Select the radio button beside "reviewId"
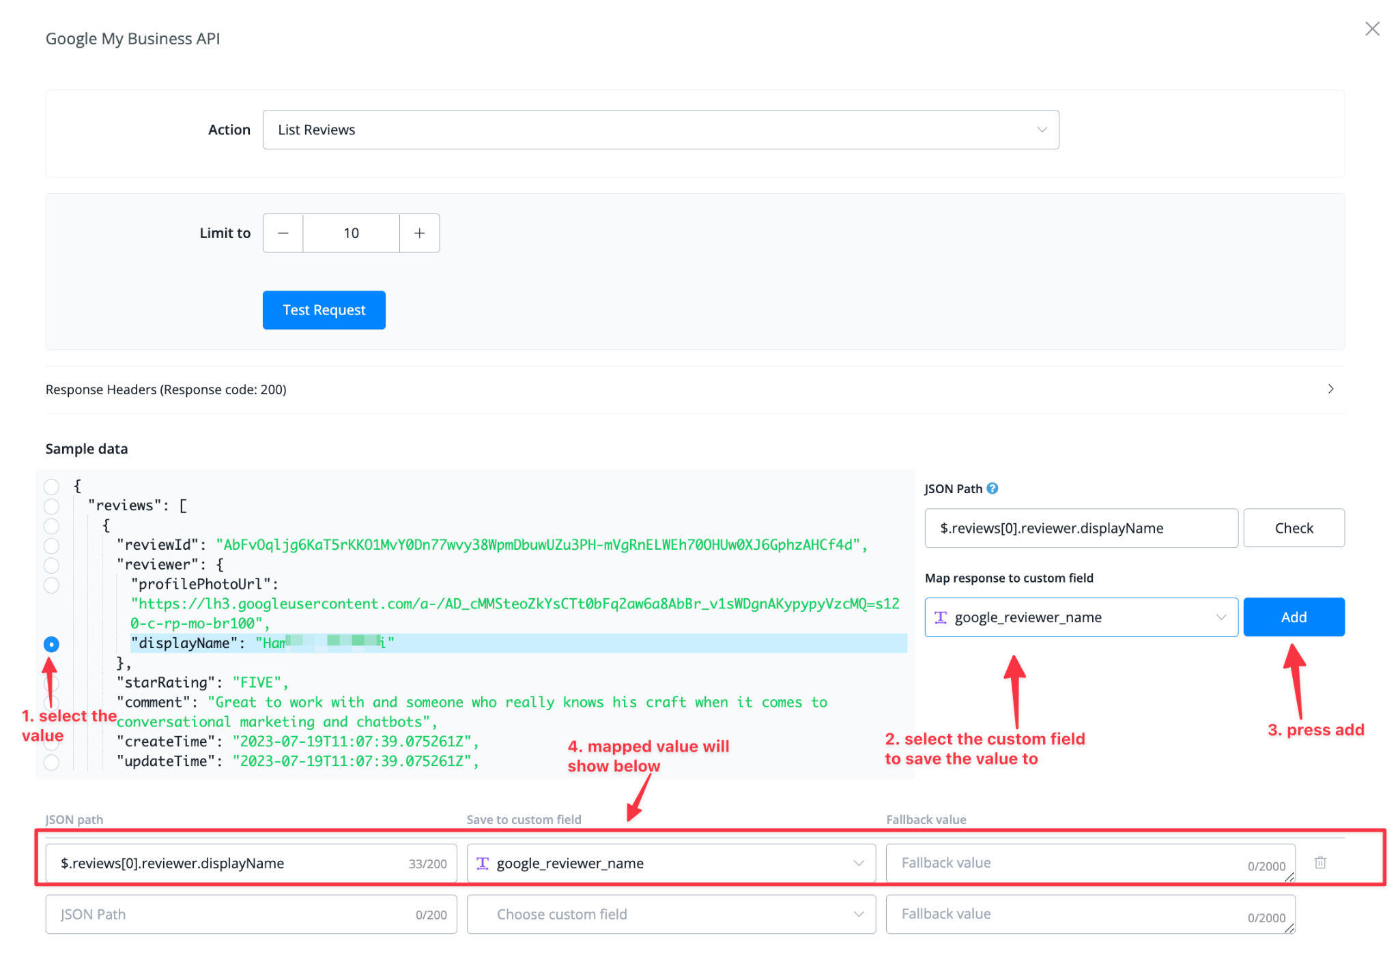Image resolution: width=1398 pixels, height=970 pixels. pos(51,546)
